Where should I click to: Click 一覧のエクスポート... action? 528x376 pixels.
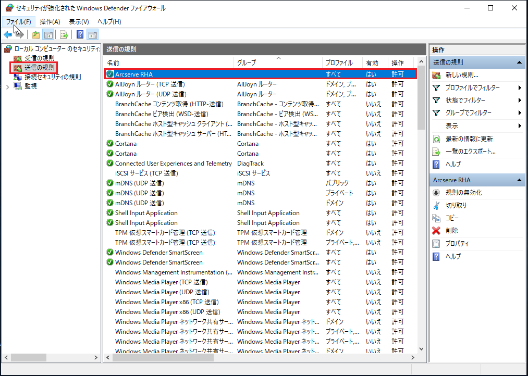pyautogui.click(x=471, y=152)
